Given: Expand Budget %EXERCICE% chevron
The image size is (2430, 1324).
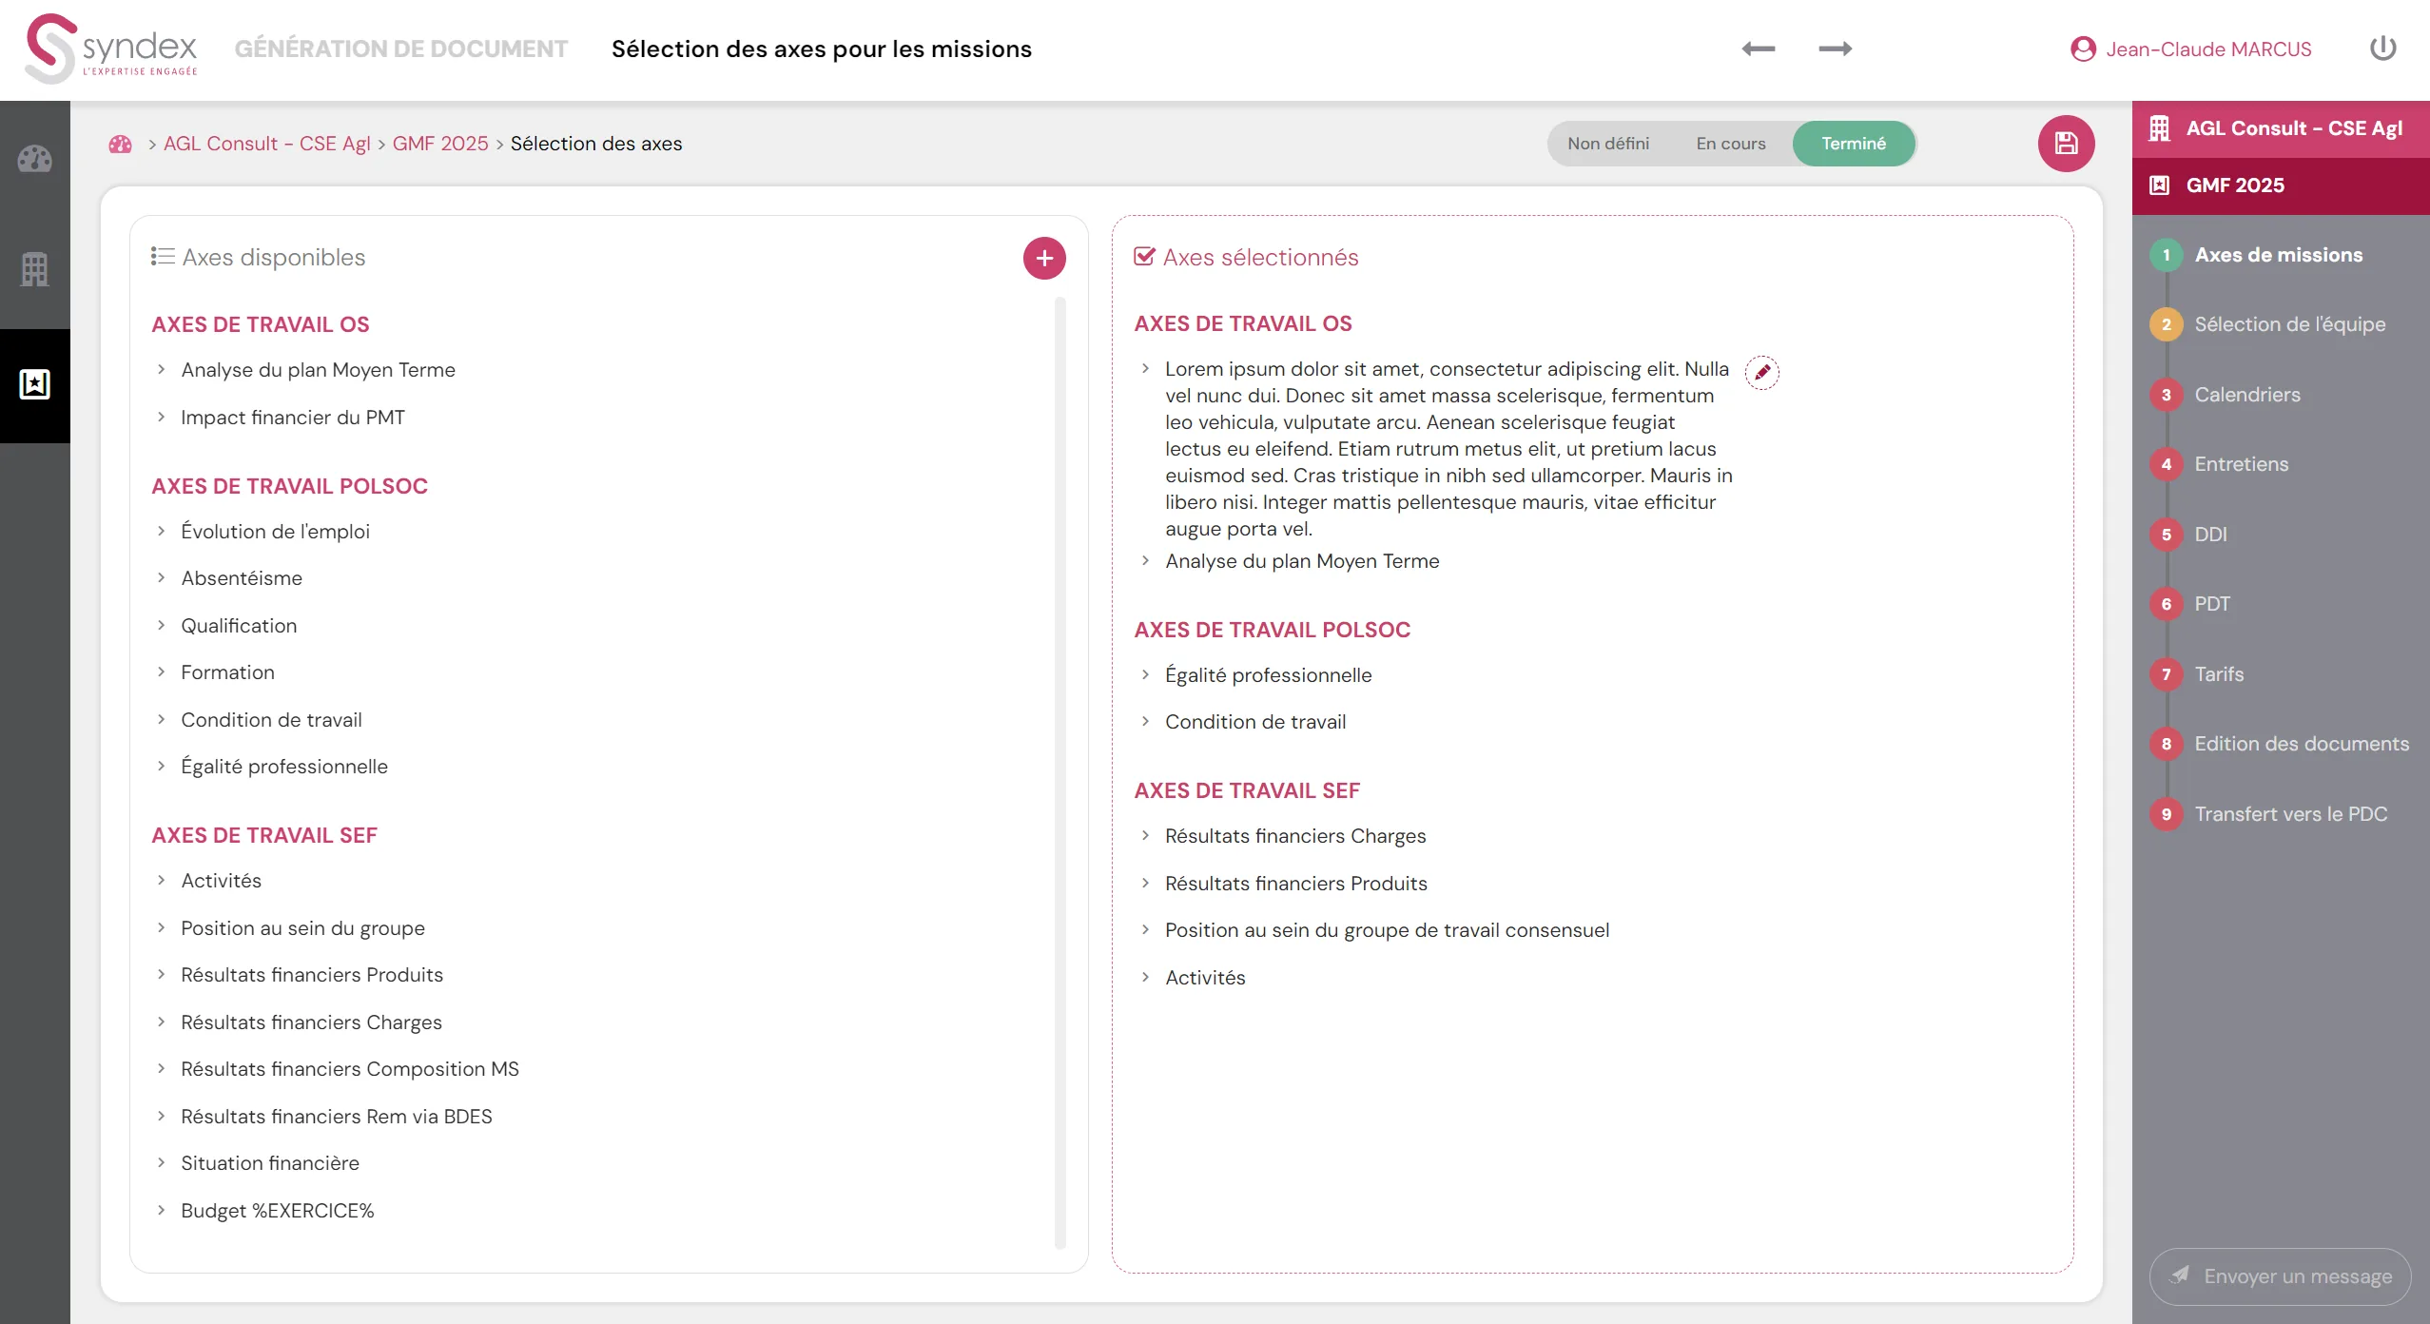Looking at the screenshot, I should coord(161,1210).
